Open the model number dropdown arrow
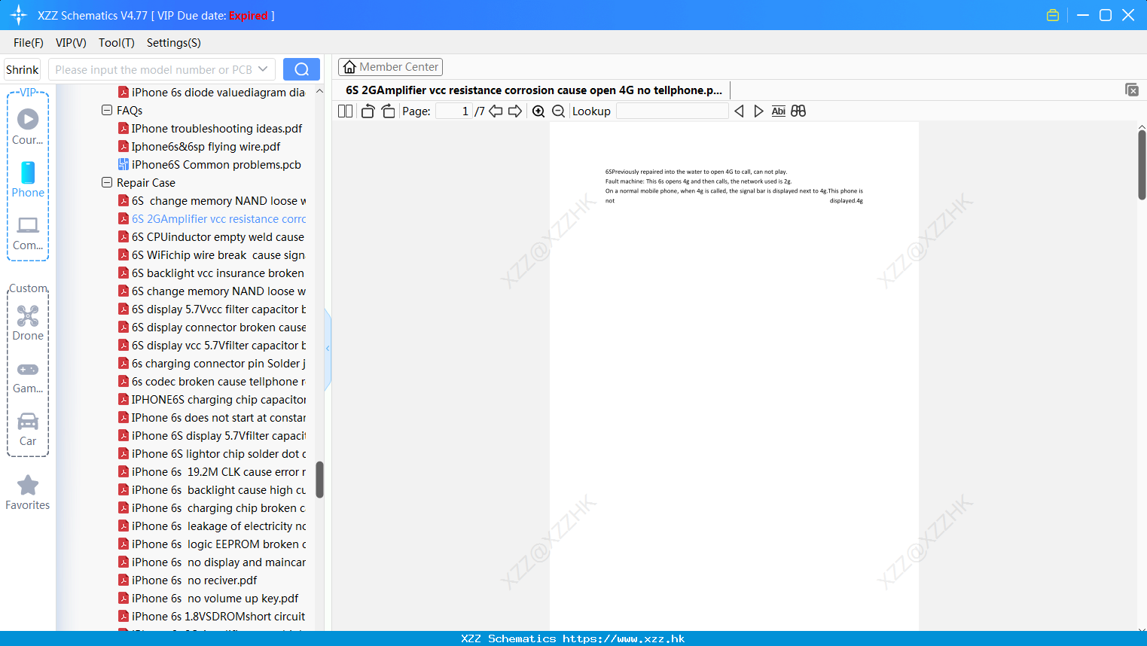Screen dimensions: 1147x646 (263, 69)
